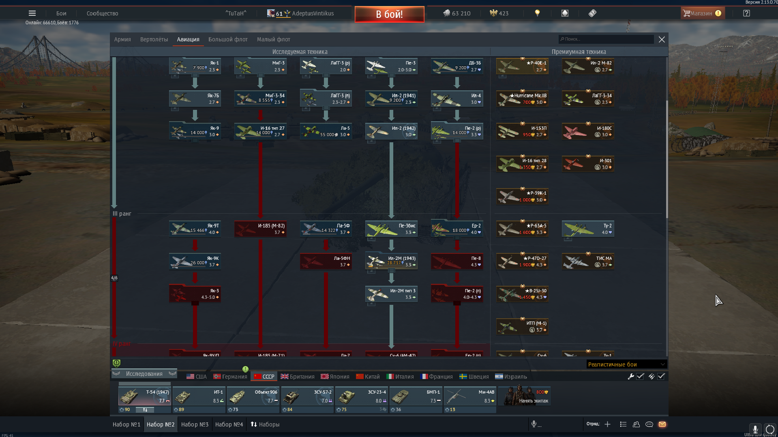778x437 pixels.
Task: Click the silver lions 63 210 balance
Action: [x=457, y=13]
